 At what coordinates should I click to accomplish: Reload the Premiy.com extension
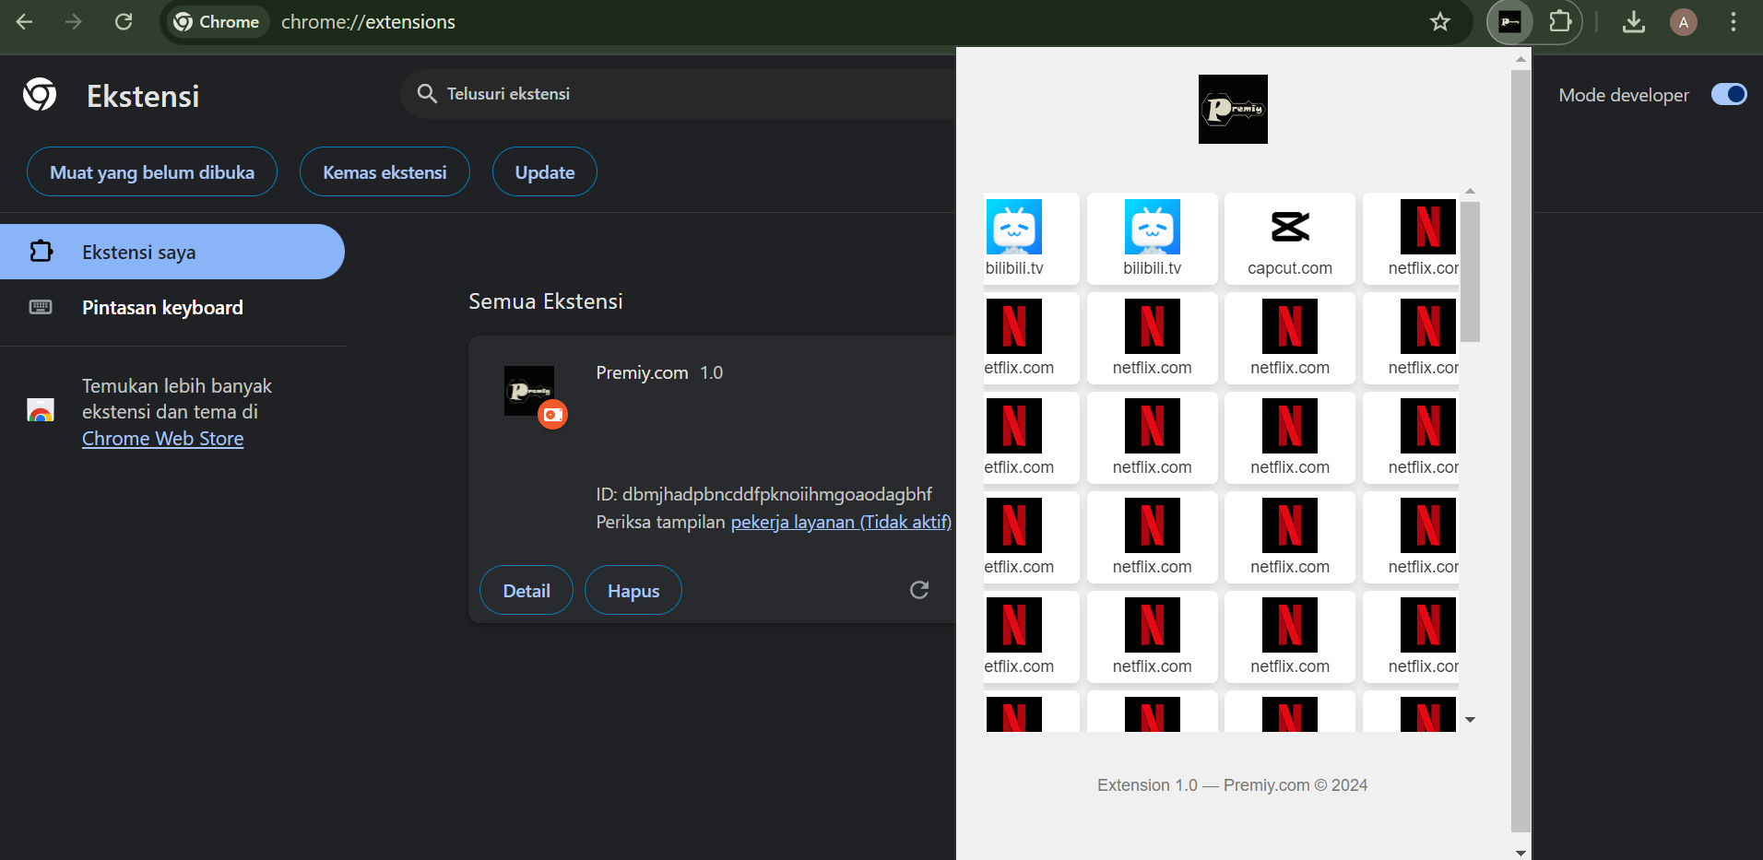(x=919, y=590)
